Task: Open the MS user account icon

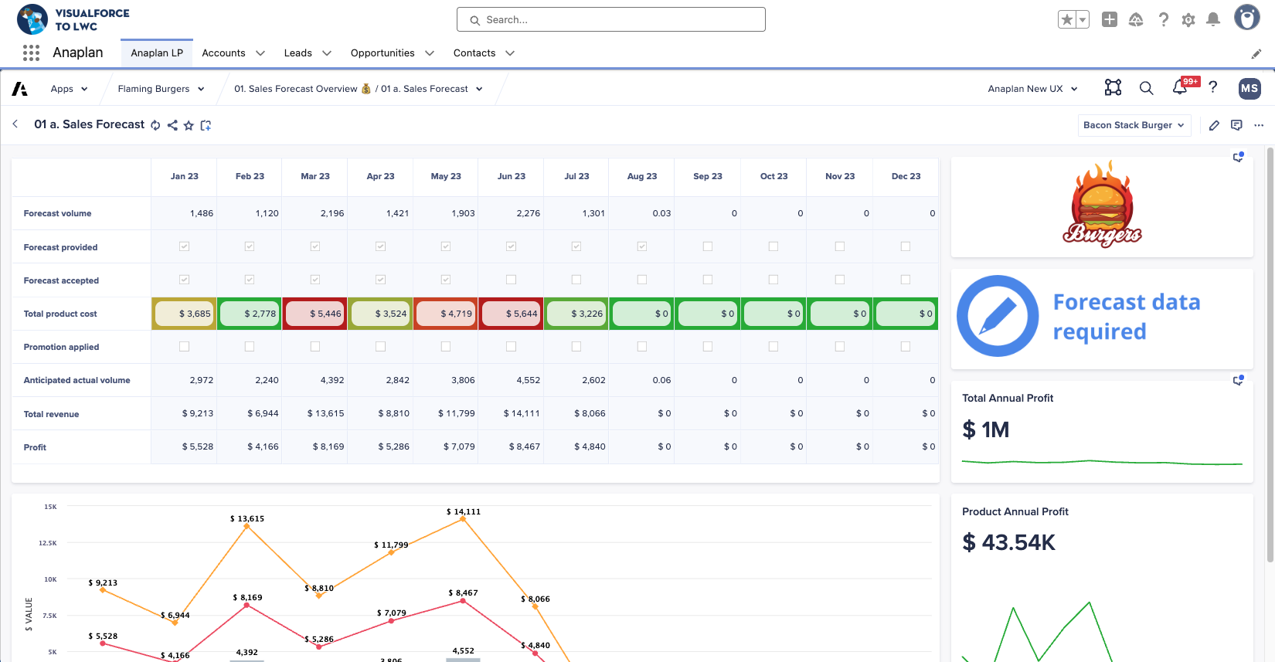Action: (x=1249, y=88)
